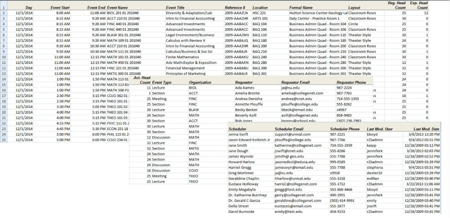Click scheduler Dr. Katherine Burnhep

tap(247, 195)
